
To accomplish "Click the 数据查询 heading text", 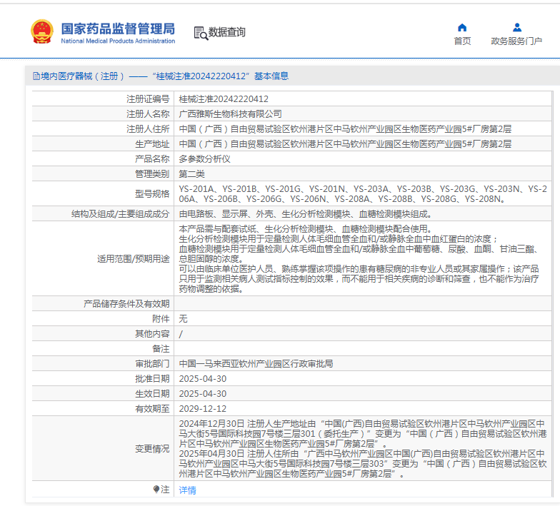I will tap(227, 32).
